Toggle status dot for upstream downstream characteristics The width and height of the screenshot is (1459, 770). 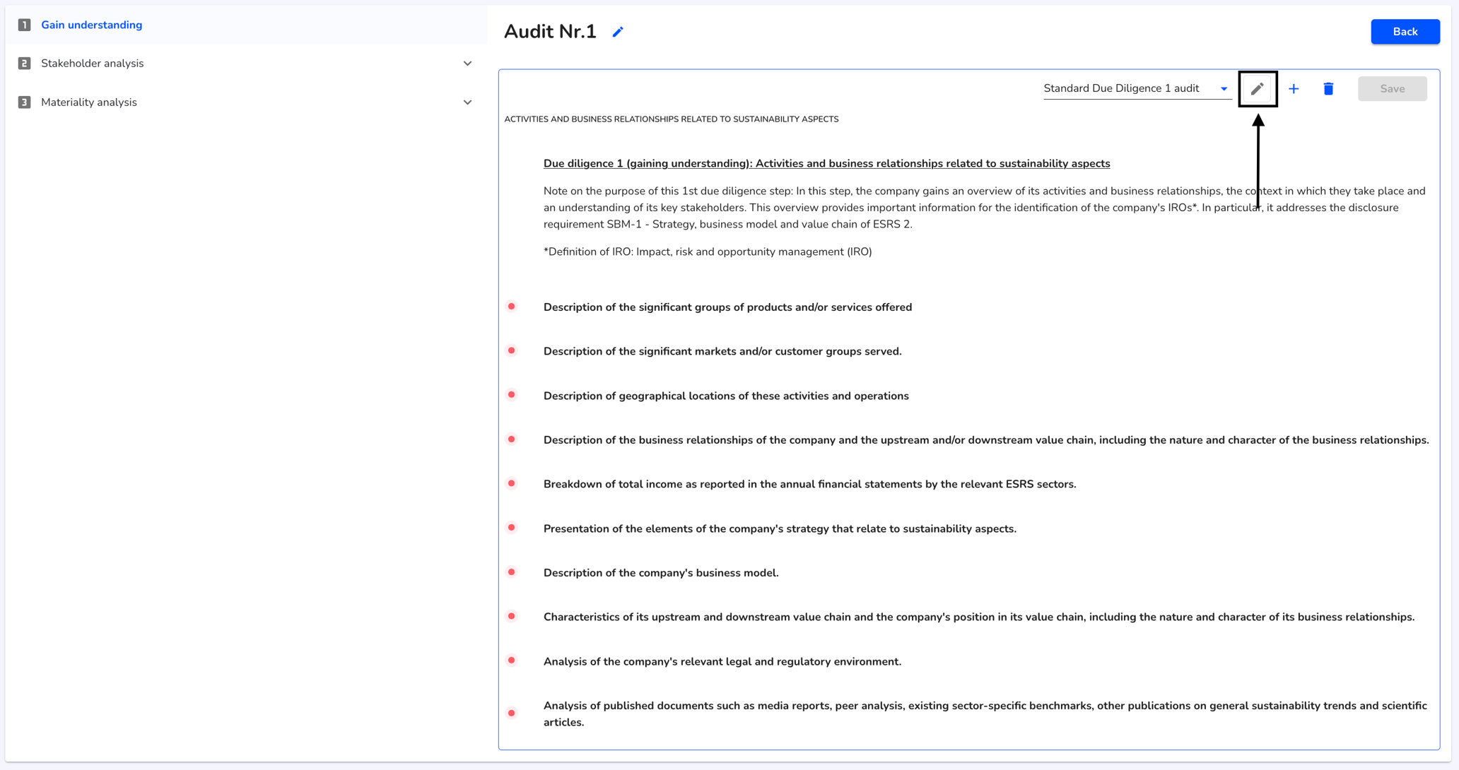(512, 617)
